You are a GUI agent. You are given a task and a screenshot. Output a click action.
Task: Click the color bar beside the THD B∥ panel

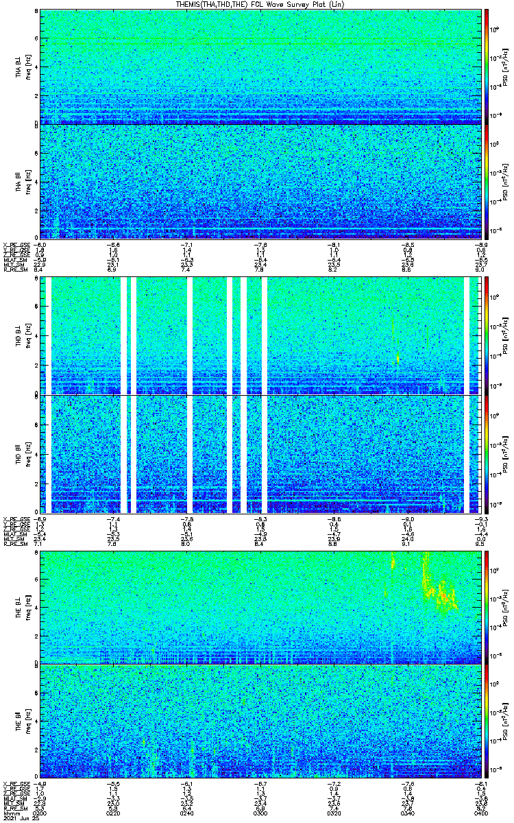point(487,454)
